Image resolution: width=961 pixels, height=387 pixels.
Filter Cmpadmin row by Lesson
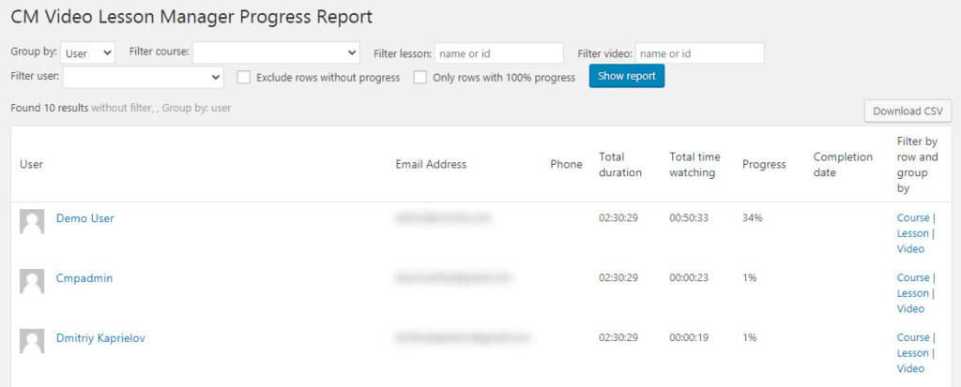coord(912,293)
